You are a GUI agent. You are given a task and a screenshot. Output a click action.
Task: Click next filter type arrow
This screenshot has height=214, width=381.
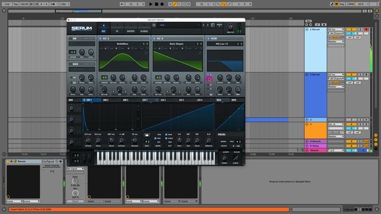pos(241,44)
